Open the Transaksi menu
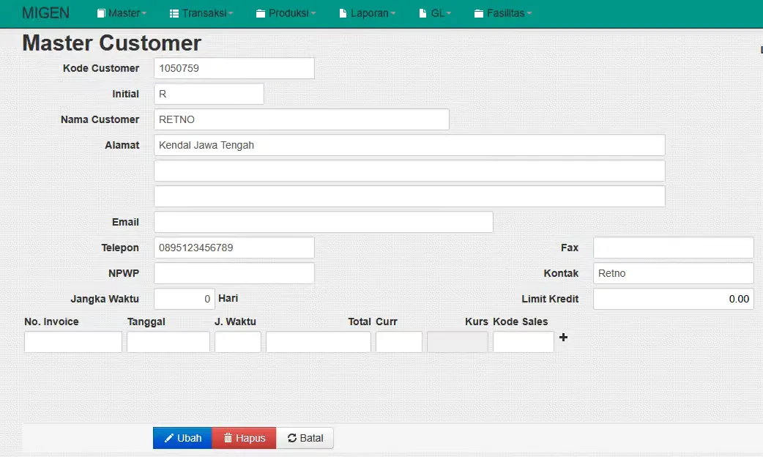The width and height of the screenshot is (763, 457). [201, 13]
